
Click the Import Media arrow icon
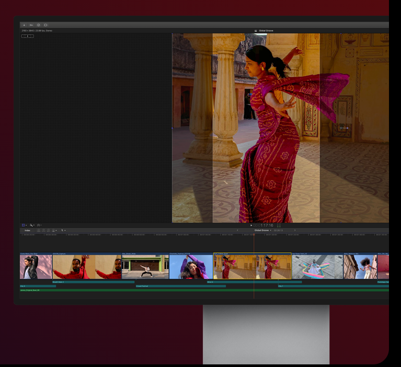pos(24,25)
